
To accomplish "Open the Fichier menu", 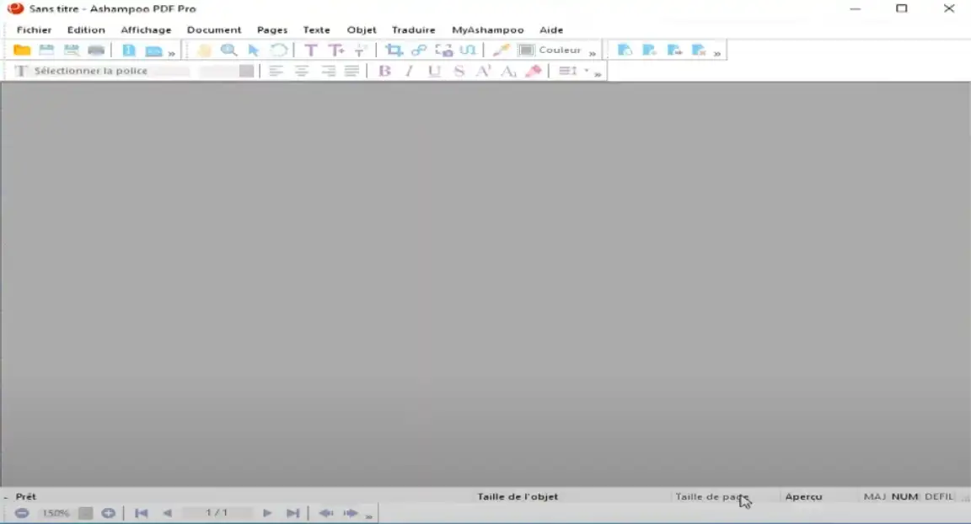I will point(34,29).
